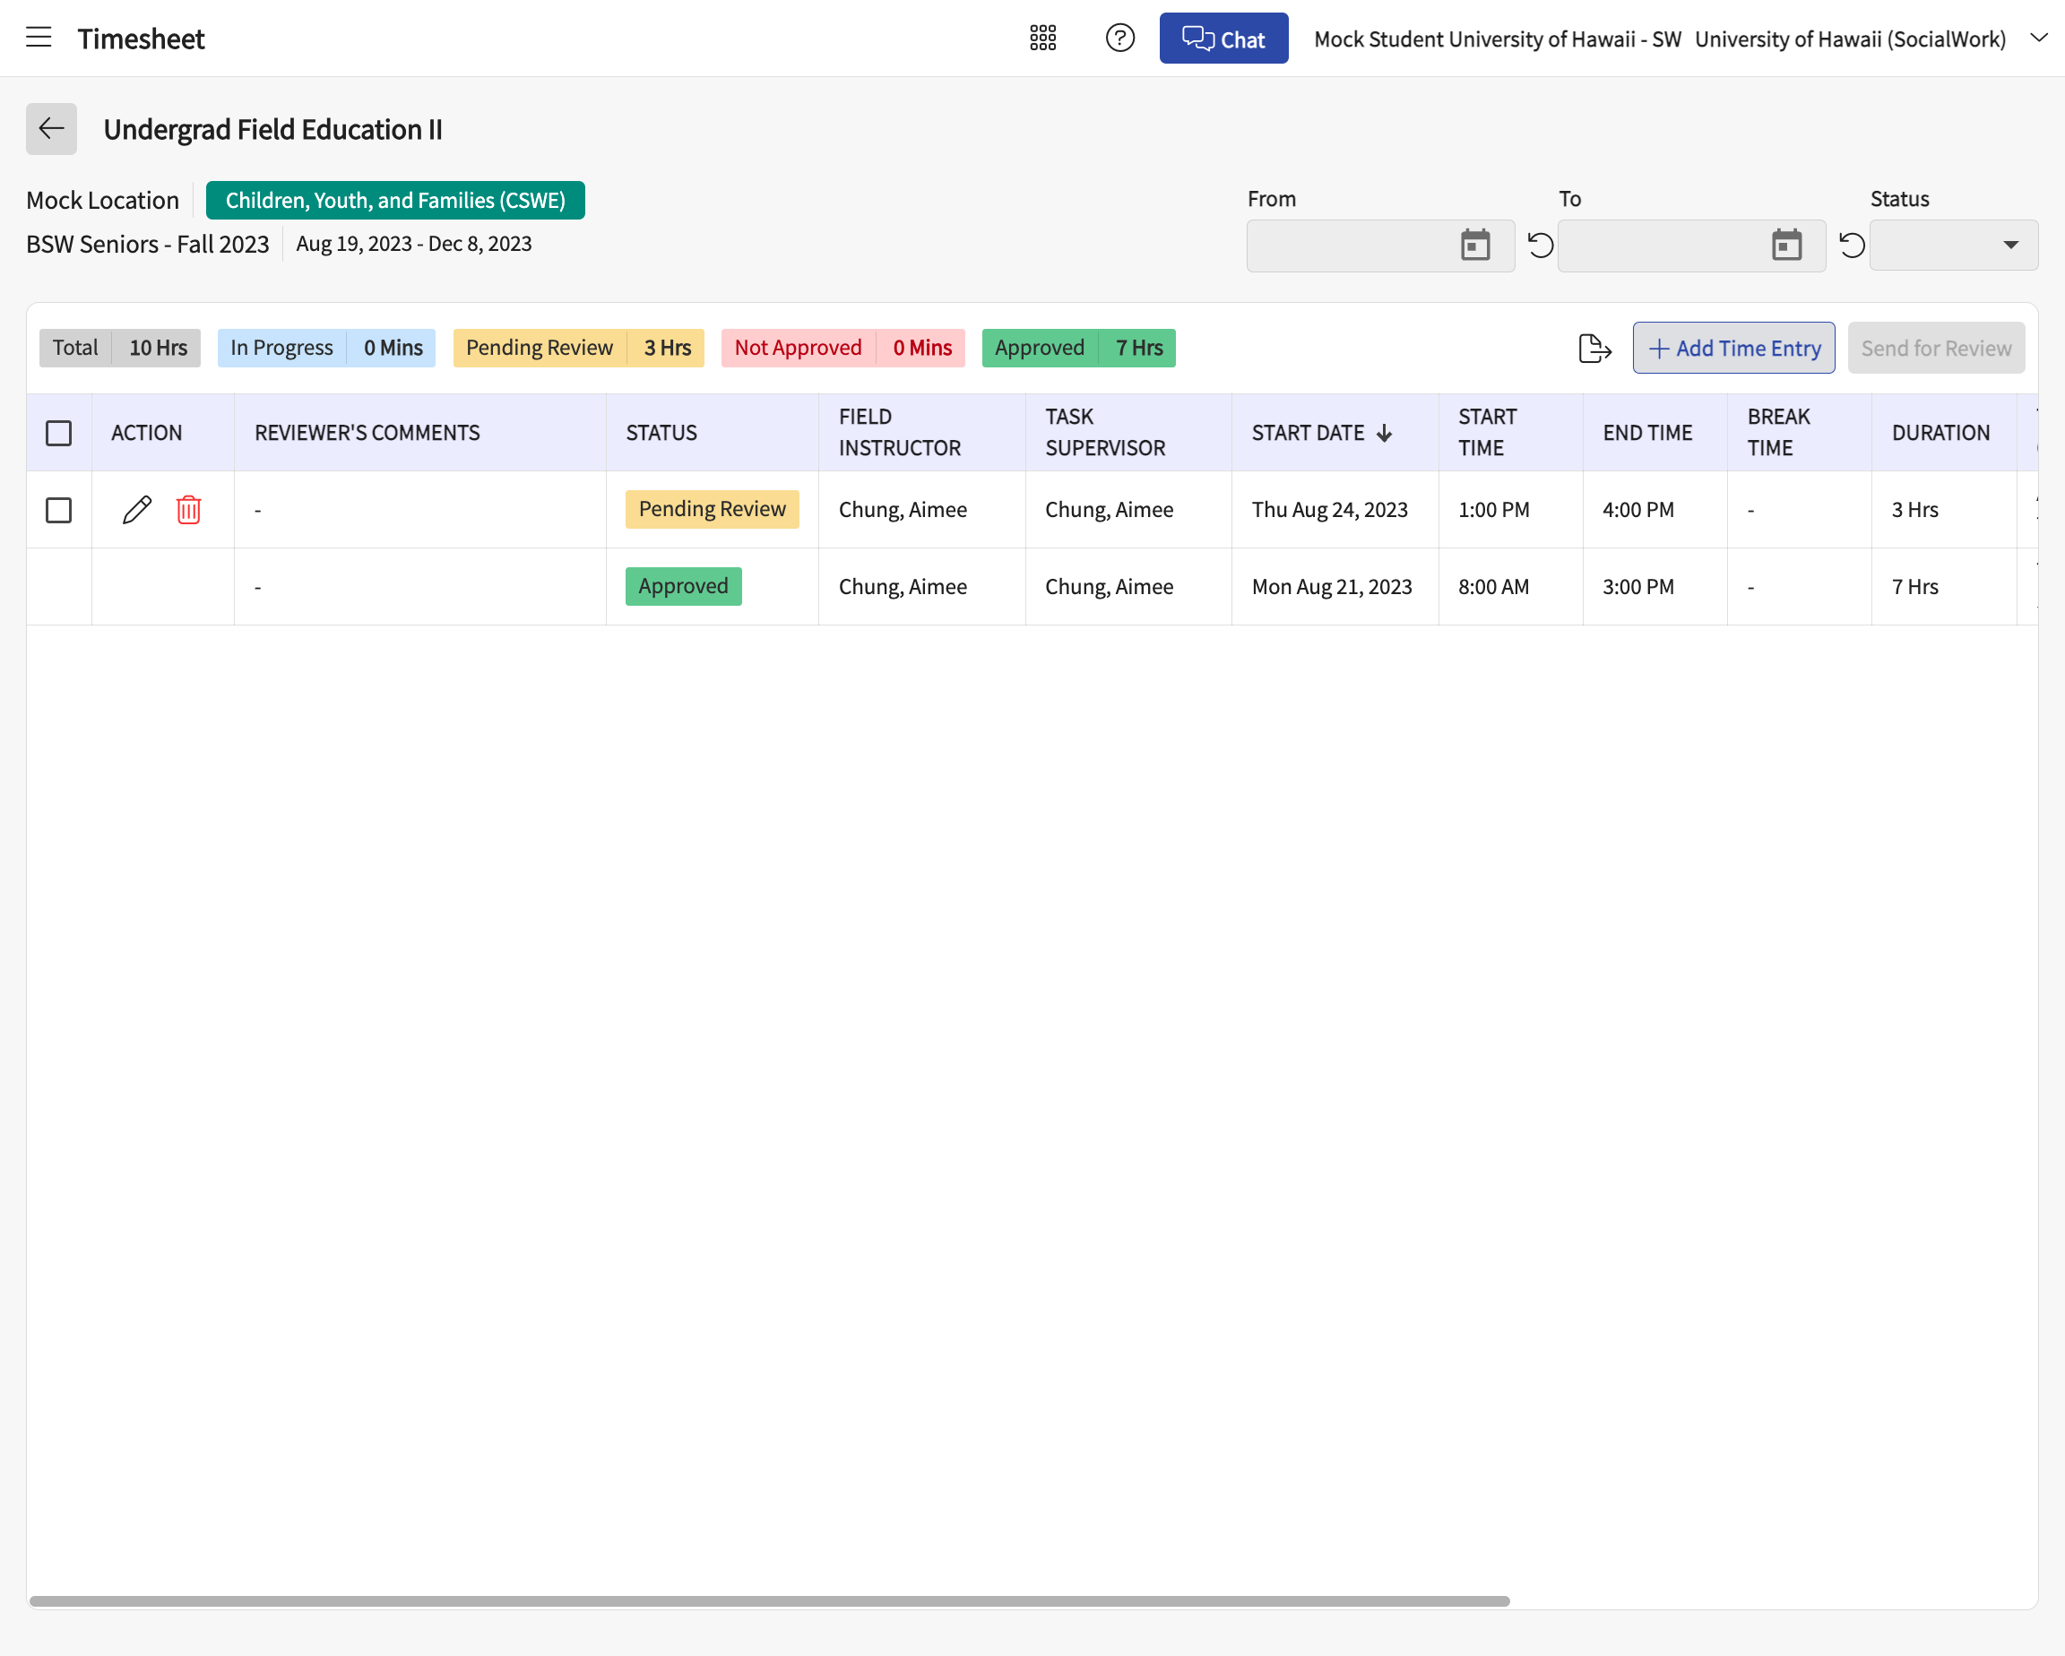
Task: Expand the user account dropdown chevron
Action: (x=2038, y=39)
